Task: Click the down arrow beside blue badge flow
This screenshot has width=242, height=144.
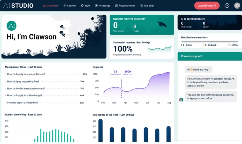Action: click(x=6, y=96)
